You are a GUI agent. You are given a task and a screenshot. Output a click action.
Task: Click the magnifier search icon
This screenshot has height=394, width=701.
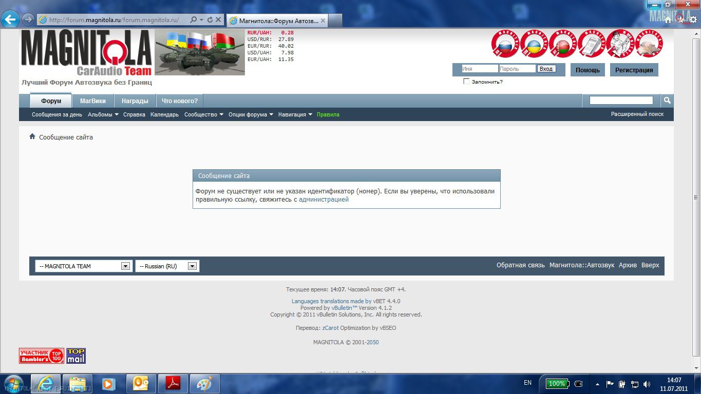click(x=667, y=101)
